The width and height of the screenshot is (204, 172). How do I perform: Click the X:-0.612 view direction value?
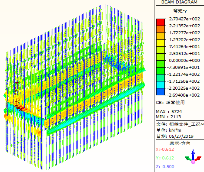[165, 149]
